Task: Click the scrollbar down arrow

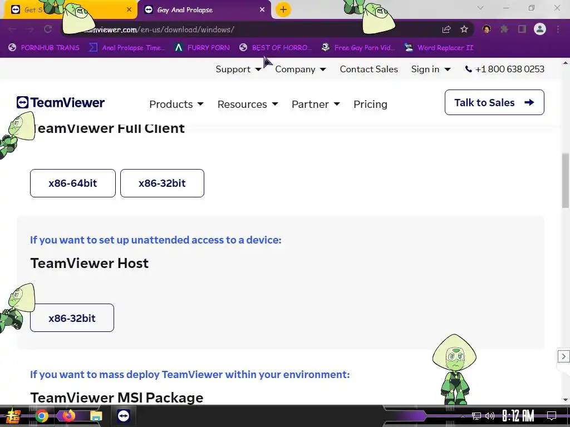Action: (x=566, y=400)
